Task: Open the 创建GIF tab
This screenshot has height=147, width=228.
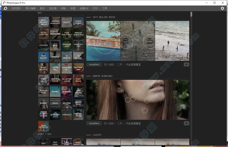Action: click(84, 8)
